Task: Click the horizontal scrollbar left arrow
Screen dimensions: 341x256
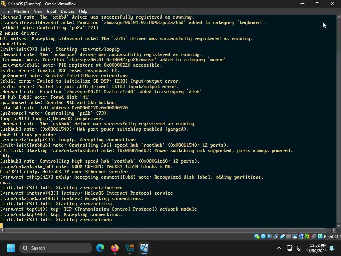Action: click(2, 230)
